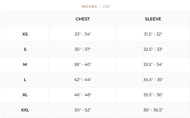Click the 50" - 52" chest value
The width and height of the screenshot is (190, 118).
pos(83,110)
